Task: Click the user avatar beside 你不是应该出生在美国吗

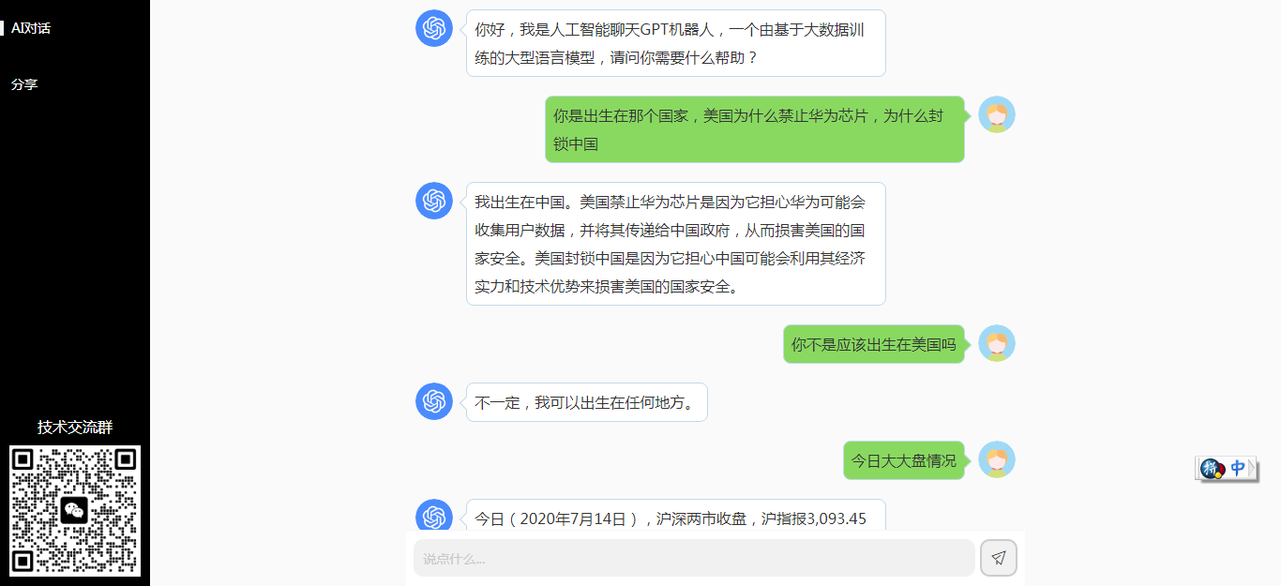Action: pos(997,343)
